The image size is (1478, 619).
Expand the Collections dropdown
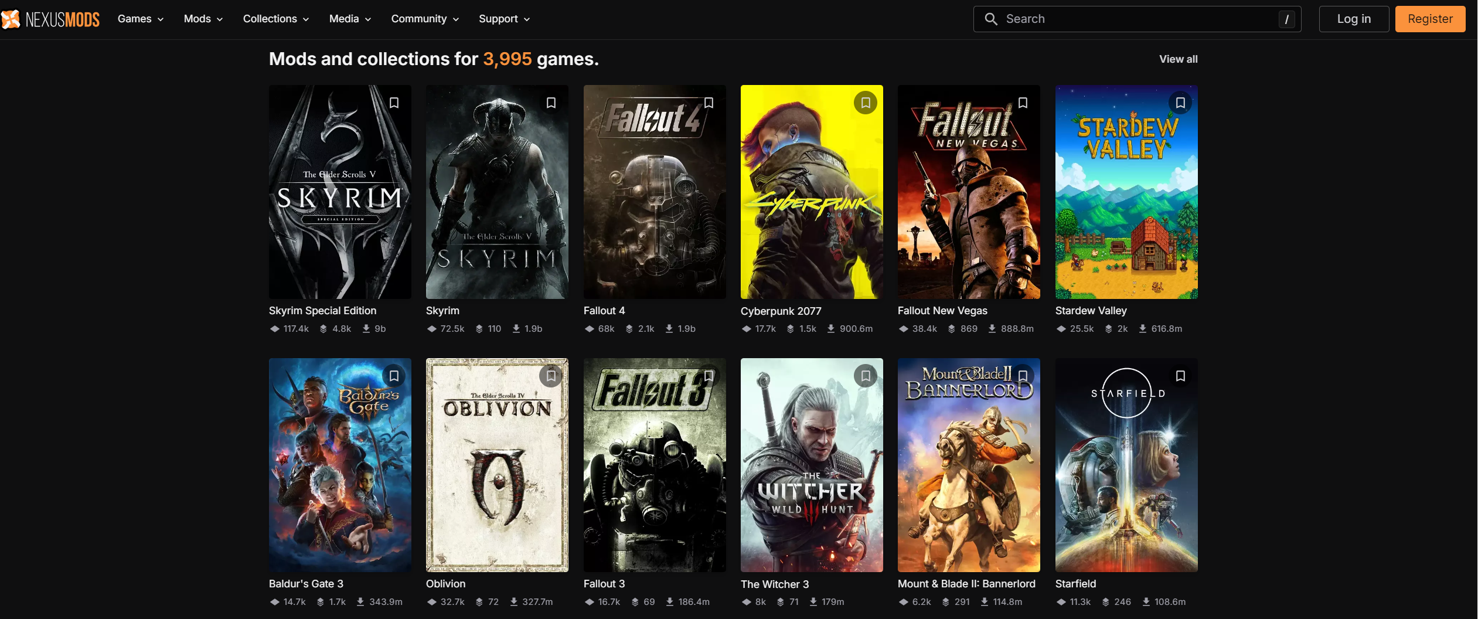[275, 19]
